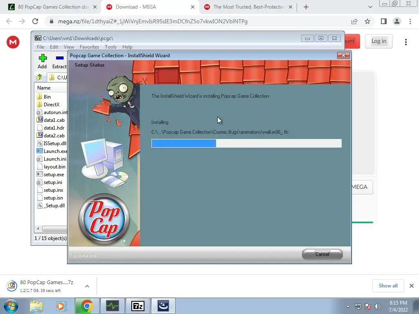Switch to The Most Trusted, Best-Protected tab
419x314 pixels.
248,7
